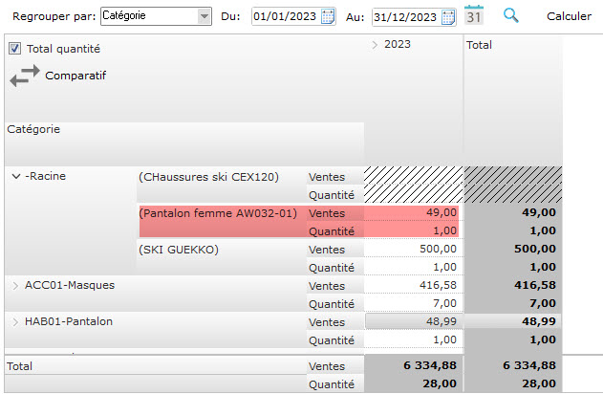
Task: Click the Total column header
Action: (479, 45)
